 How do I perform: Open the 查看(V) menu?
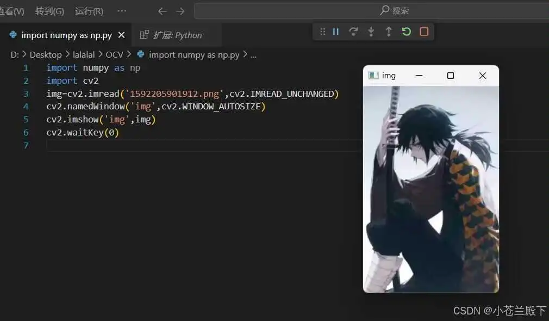point(12,11)
